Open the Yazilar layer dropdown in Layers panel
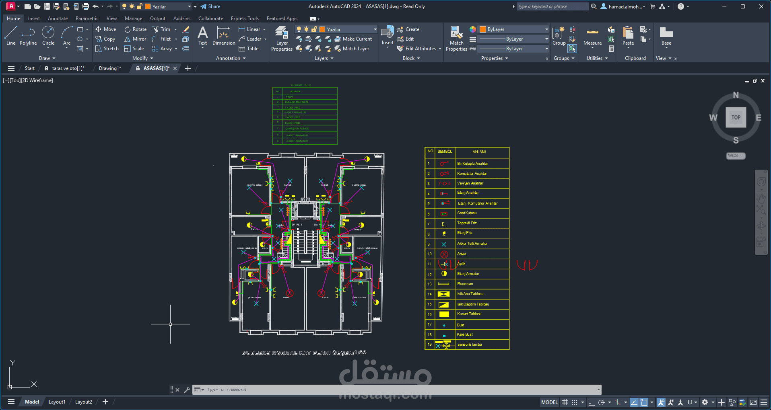This screenshot has width=771, height=410. (x=375, y=29)
